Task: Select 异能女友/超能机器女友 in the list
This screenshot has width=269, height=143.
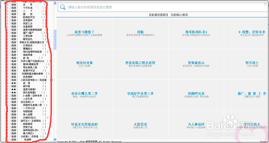Action: [32, 42]
